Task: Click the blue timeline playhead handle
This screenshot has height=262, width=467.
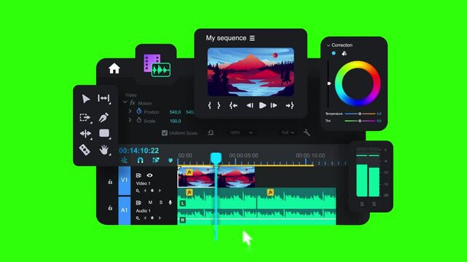Action: pyautogui.click(x=216, y=158)
